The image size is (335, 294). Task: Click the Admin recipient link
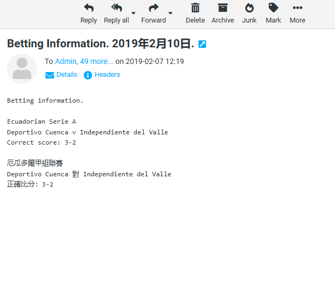65,61
